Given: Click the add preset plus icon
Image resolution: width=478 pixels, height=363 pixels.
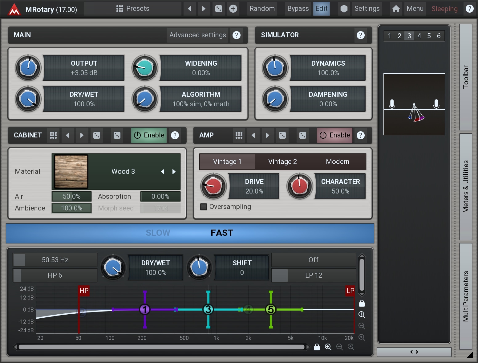Looking at the screenshot, I should click(x=233, y=9).
